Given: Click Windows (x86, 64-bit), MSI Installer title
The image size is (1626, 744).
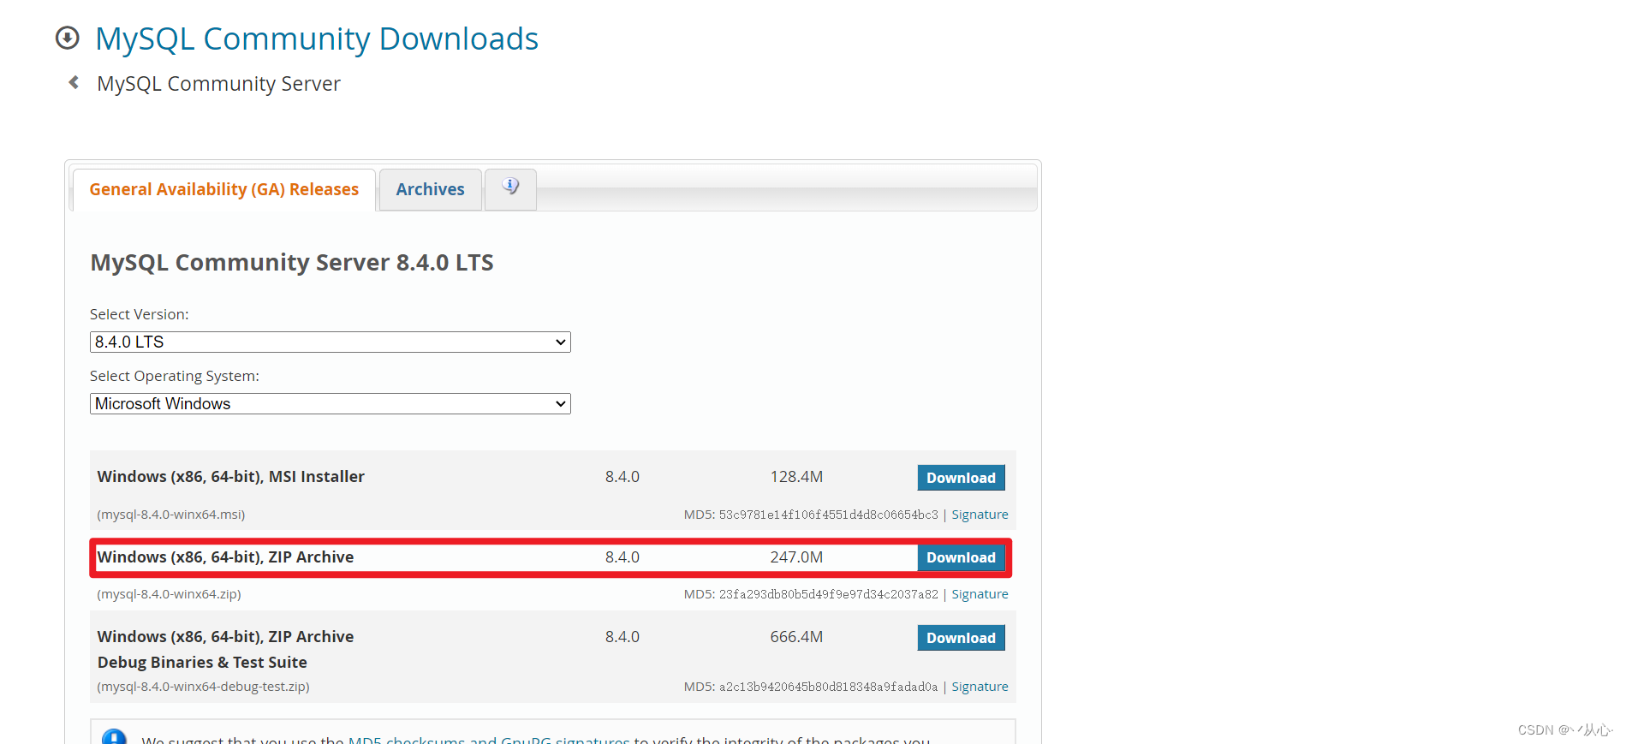Looking at the screenshot, I should tap(231, 477).
